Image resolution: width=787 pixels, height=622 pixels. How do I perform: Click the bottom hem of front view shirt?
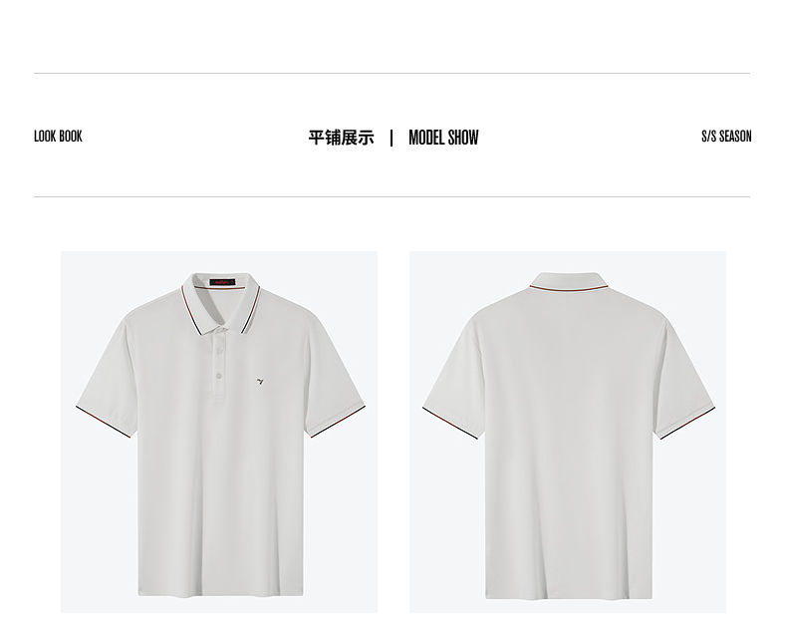coord(220,593)
